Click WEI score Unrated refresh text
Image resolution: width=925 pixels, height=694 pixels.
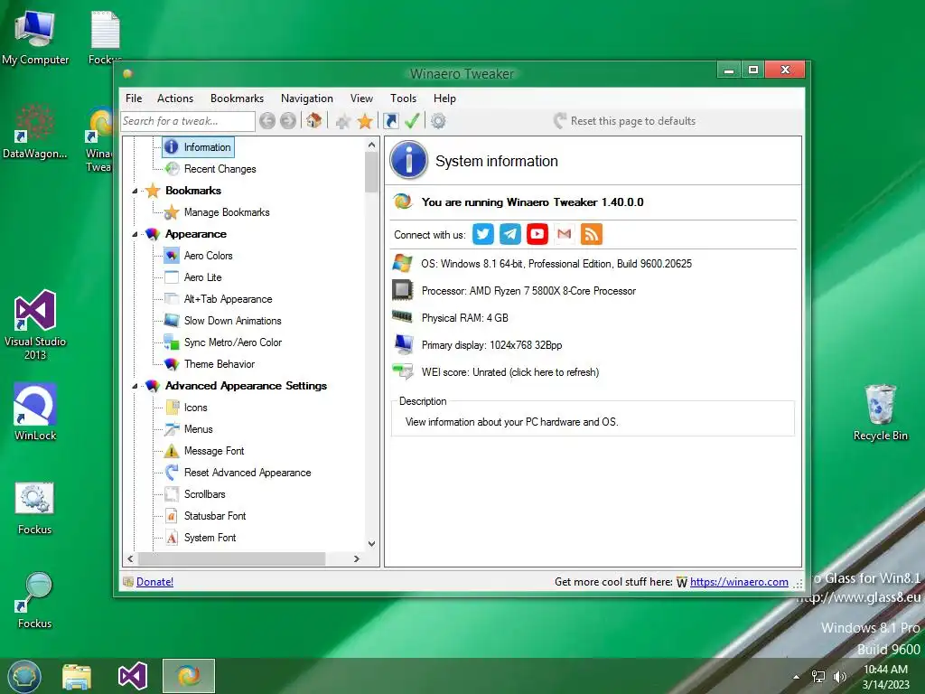click(x=510, y=372)
